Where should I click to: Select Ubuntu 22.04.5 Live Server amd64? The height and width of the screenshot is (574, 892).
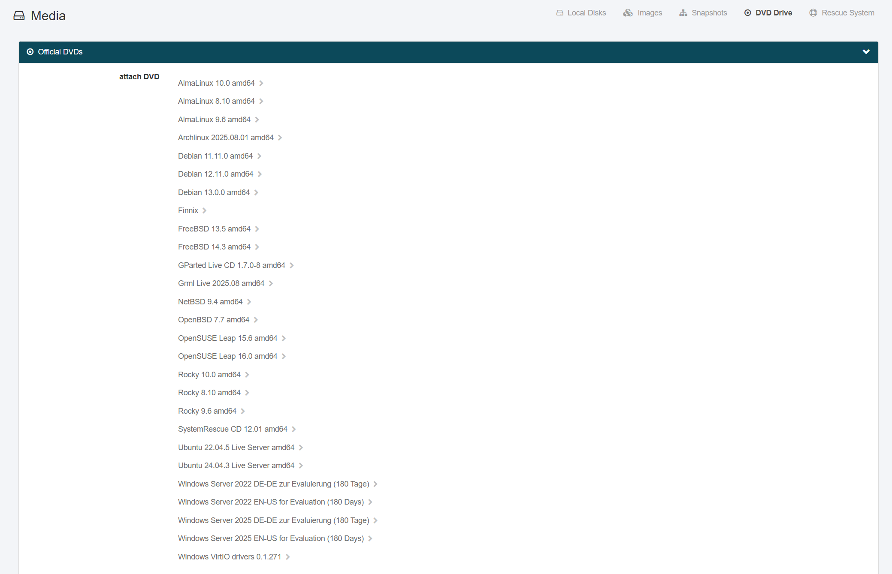pos(241,448)
